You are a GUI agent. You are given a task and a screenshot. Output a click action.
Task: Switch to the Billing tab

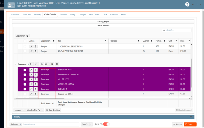click(x=73, y=15)
